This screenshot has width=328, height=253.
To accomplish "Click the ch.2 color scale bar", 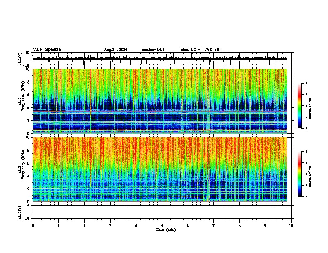I will tap(300, 174).
